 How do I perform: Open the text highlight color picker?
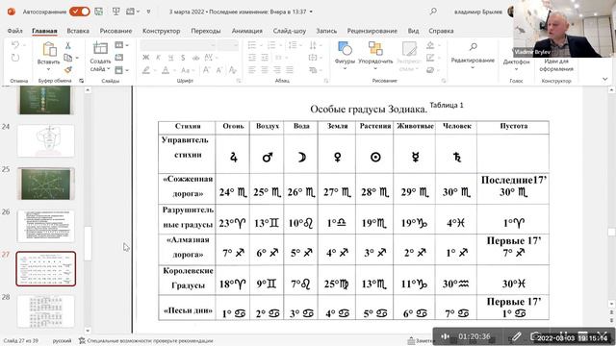[148, 70]
